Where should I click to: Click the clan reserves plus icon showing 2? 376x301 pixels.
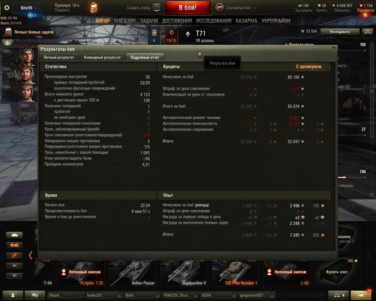click(30, 15)
